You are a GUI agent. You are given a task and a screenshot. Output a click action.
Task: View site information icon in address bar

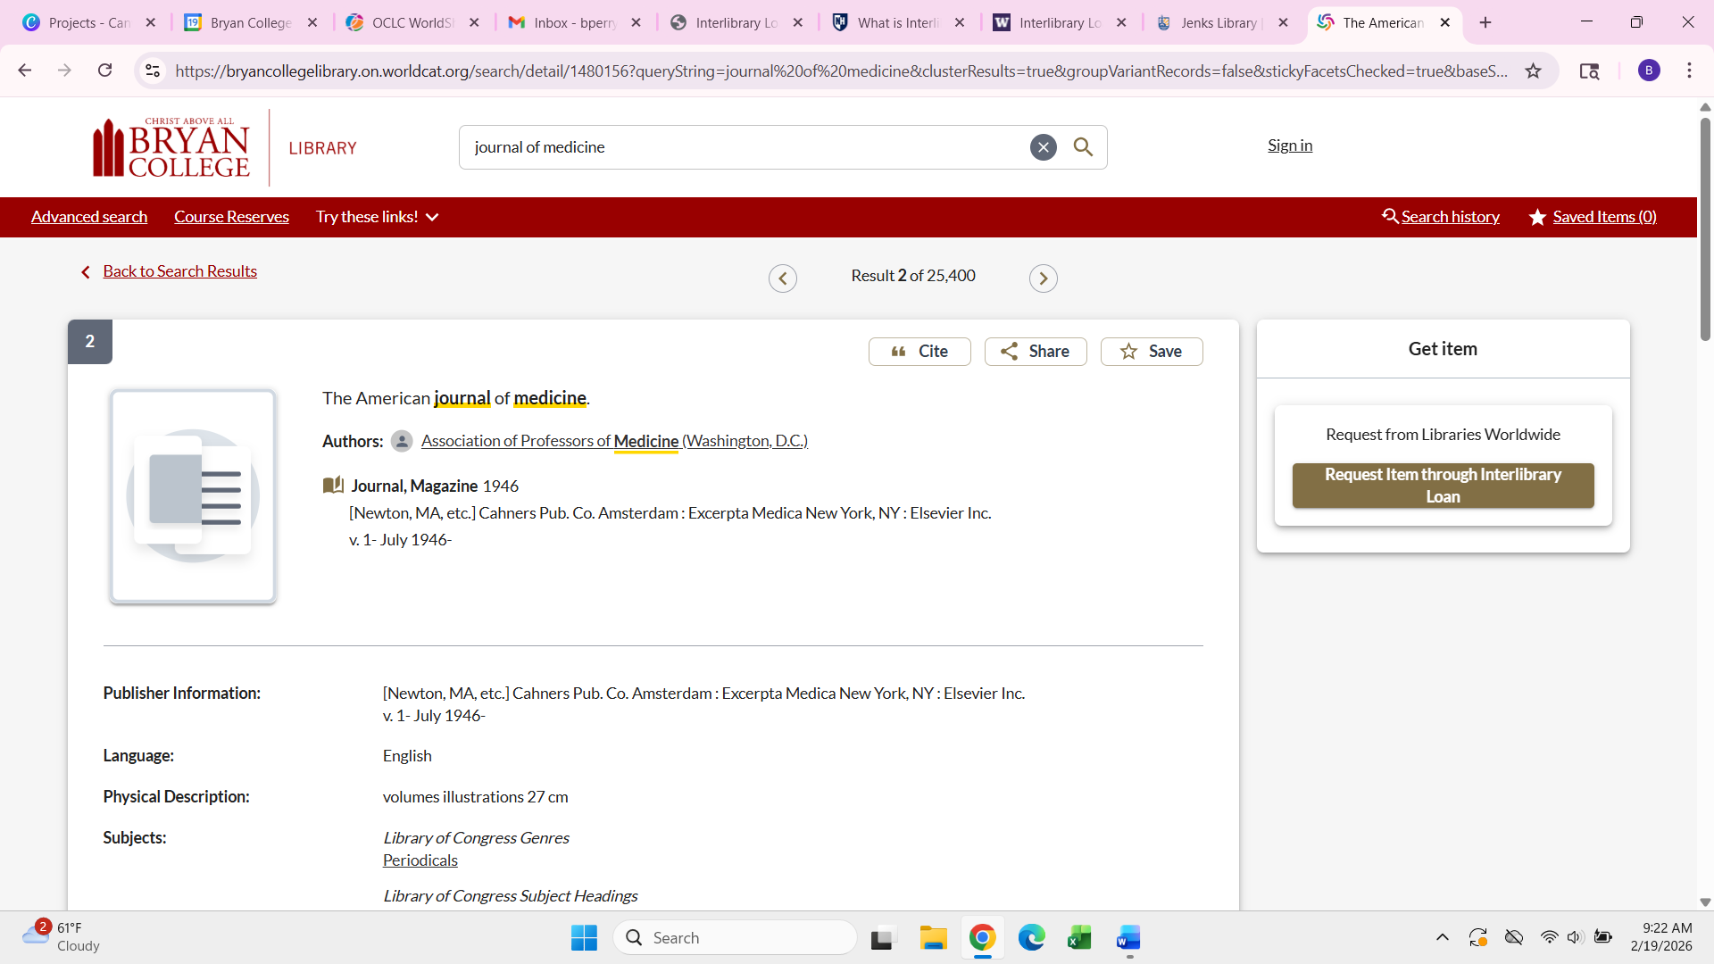click(153, 71)
